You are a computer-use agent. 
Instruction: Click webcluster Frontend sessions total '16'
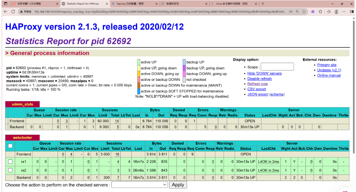click(x=117, y=154)
